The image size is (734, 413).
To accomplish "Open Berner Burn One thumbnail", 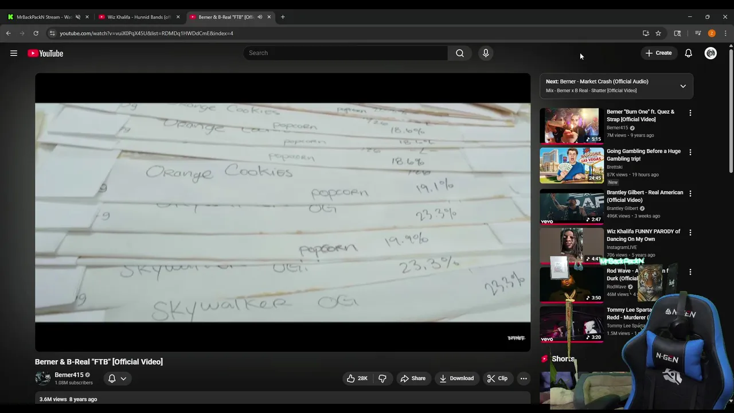I will pyautogui.click(x=572, y=126).
